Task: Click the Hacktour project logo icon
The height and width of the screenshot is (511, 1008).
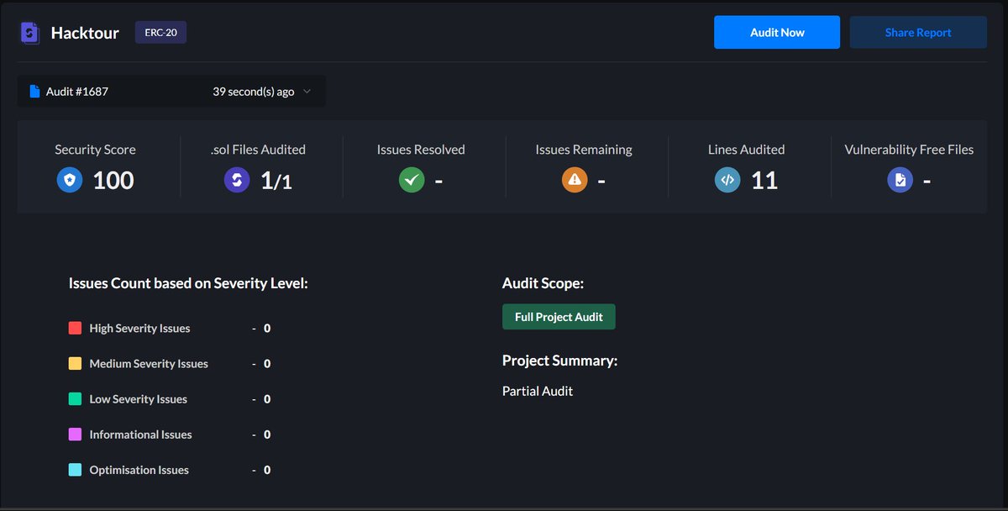Action: tap(30, 33)
